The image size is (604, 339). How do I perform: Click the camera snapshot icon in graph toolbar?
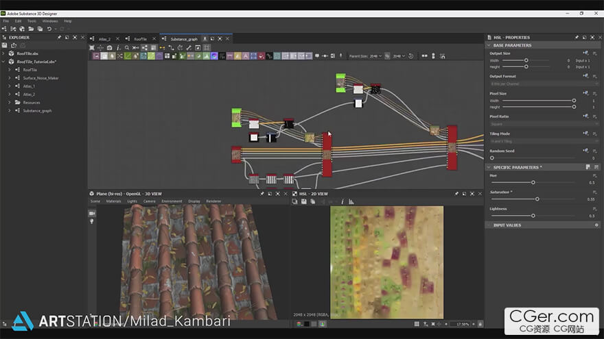click(x=109, y=48)
